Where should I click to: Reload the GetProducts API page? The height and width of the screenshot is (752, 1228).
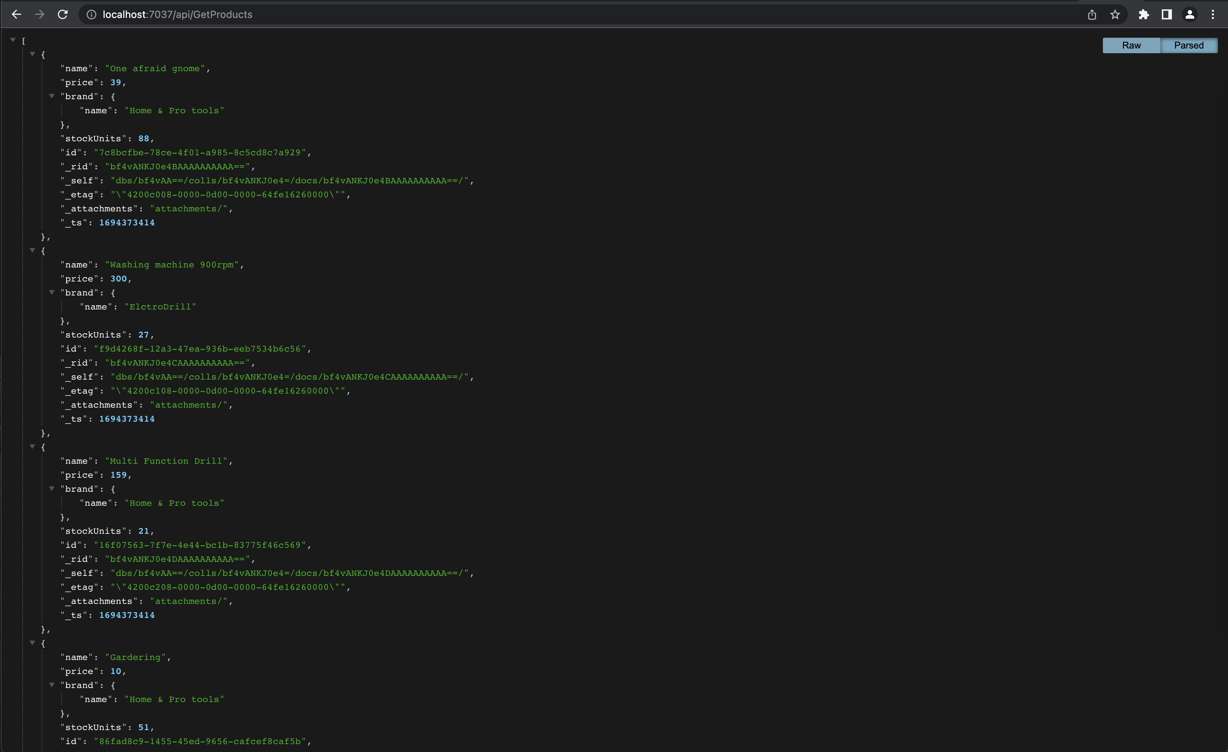point(62,14)
